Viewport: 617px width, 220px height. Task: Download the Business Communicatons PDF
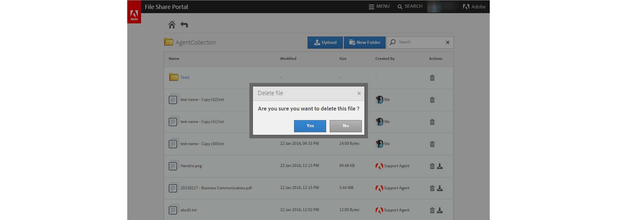click(x=440, y=188)
